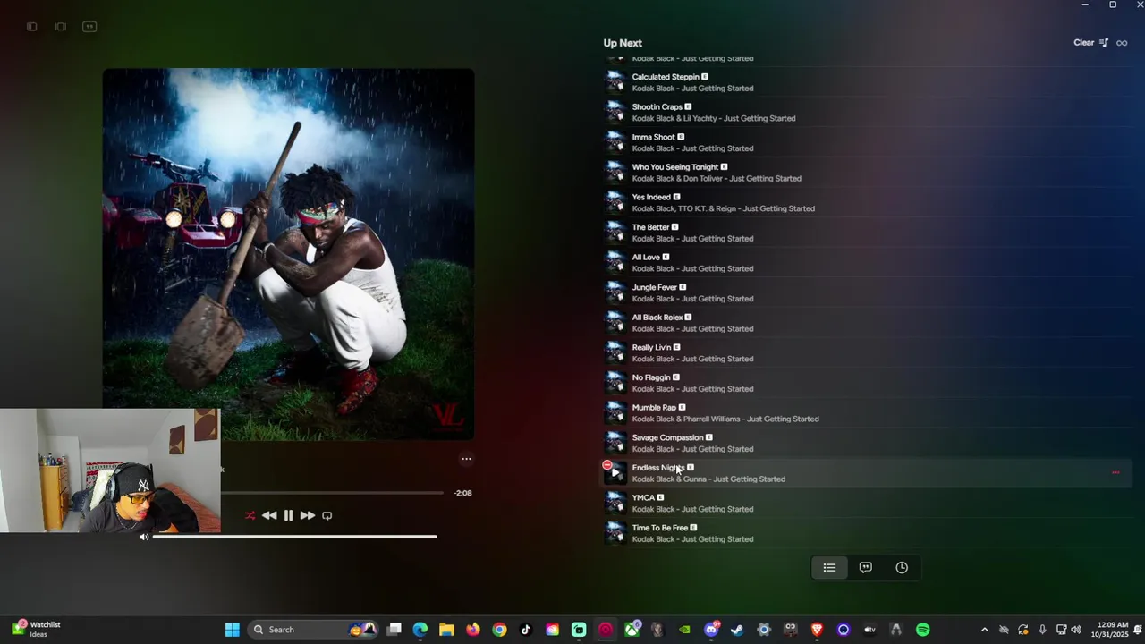
Task: Remove Endless Nights from the queue
Action: 607,465
